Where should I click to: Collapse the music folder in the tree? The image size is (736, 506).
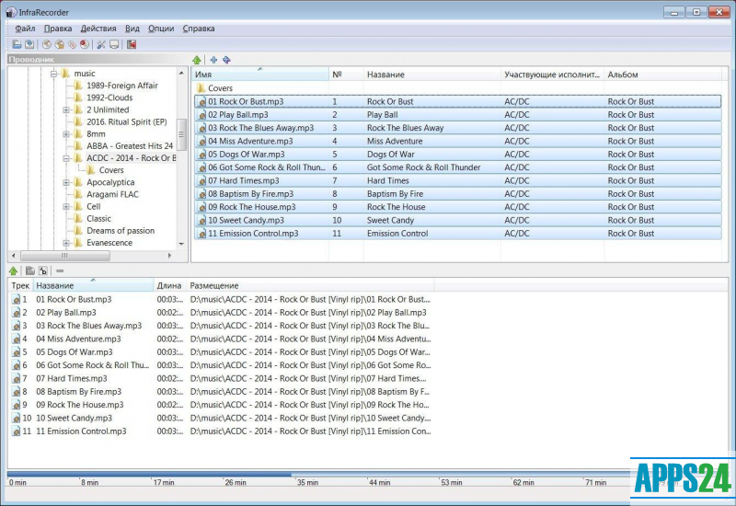tap(54, 74)
